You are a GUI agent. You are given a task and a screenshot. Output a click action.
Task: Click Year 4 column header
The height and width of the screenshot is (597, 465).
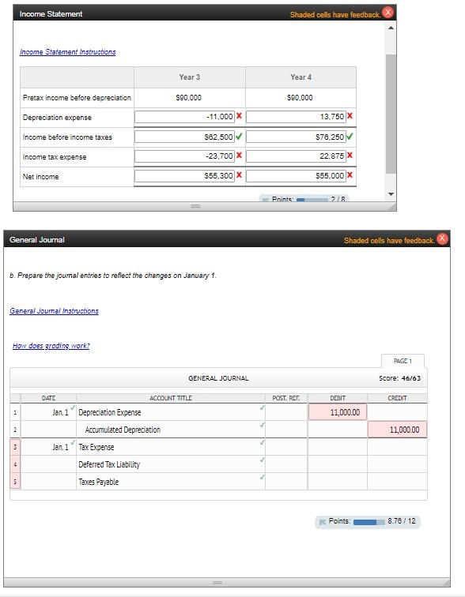click(301, 77)
